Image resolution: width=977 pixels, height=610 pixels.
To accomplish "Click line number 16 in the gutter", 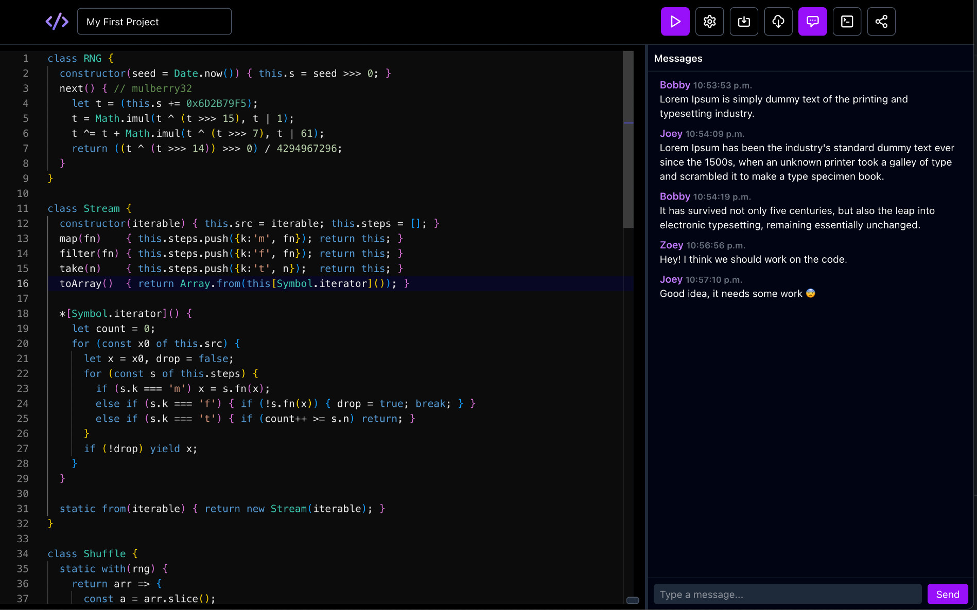I will [x=23, y=283].
